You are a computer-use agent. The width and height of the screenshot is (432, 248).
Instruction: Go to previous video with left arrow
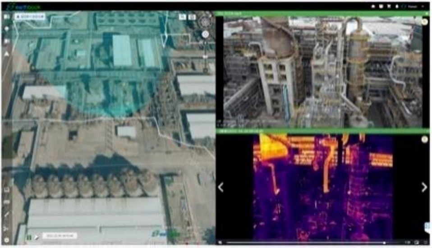point(221,188)
